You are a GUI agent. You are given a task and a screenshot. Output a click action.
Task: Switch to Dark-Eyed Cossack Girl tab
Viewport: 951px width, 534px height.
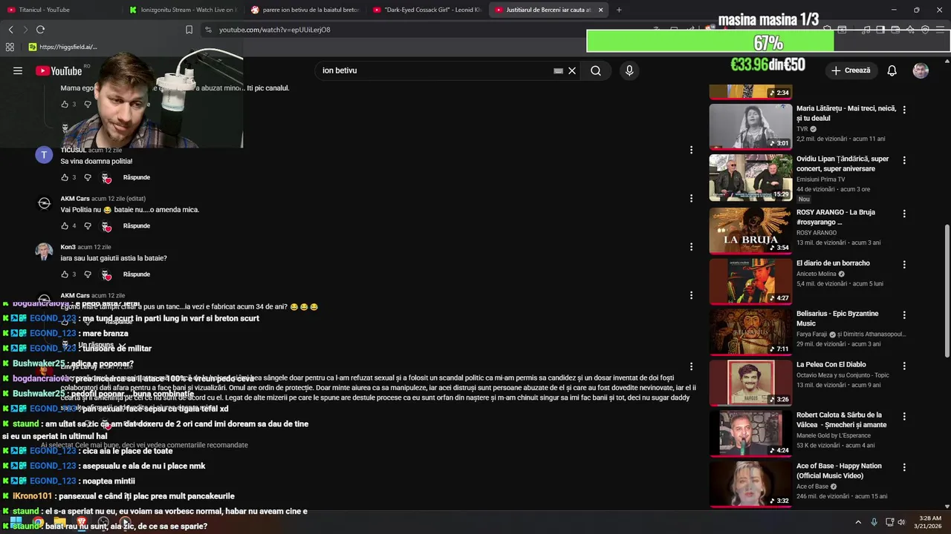coord(426,10)
